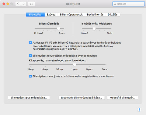Screen dimensions: 146x115
Task: Click into the Keresés search field
Action: (x=129, y=4)
